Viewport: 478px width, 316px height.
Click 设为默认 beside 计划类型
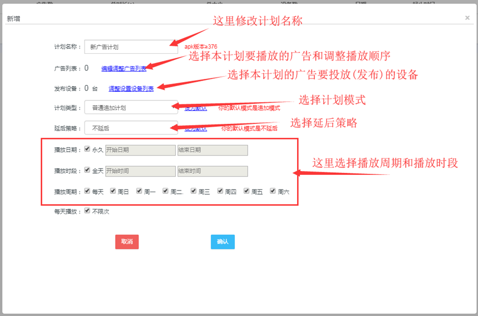pos(196,108)
